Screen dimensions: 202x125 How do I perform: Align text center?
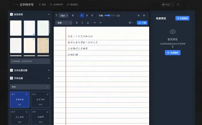[x=87, y=15]
